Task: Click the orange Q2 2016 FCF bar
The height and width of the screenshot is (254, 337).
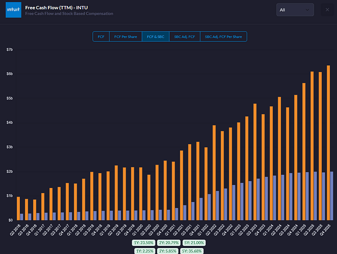Action: point(18,208)
